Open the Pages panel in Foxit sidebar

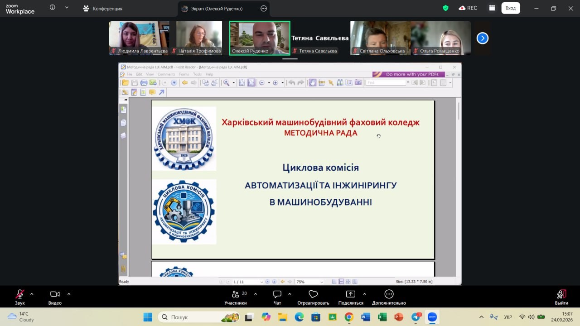123,123
